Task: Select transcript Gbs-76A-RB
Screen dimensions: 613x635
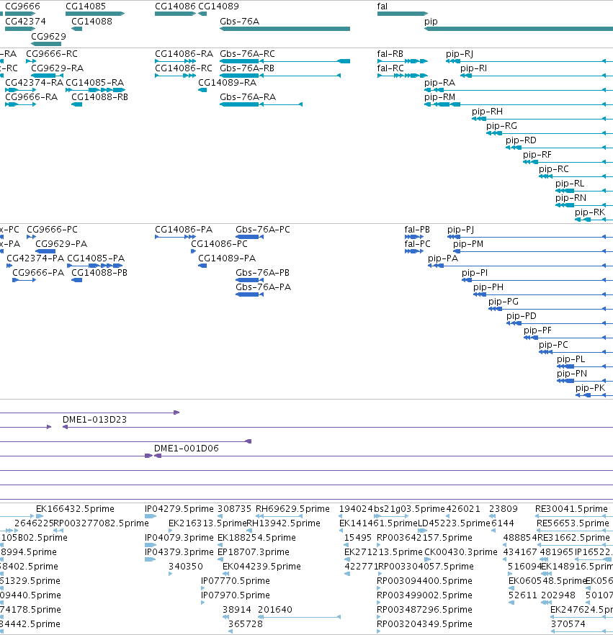Action: [247, 68]
